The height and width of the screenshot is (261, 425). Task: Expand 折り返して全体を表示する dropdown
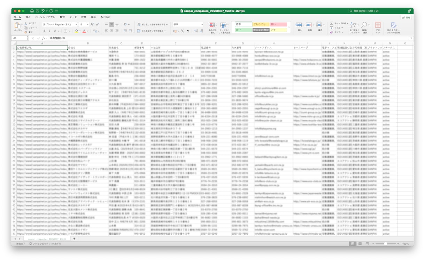click(167, 25)
